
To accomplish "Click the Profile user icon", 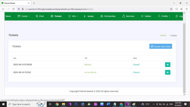I will [159, 16].
